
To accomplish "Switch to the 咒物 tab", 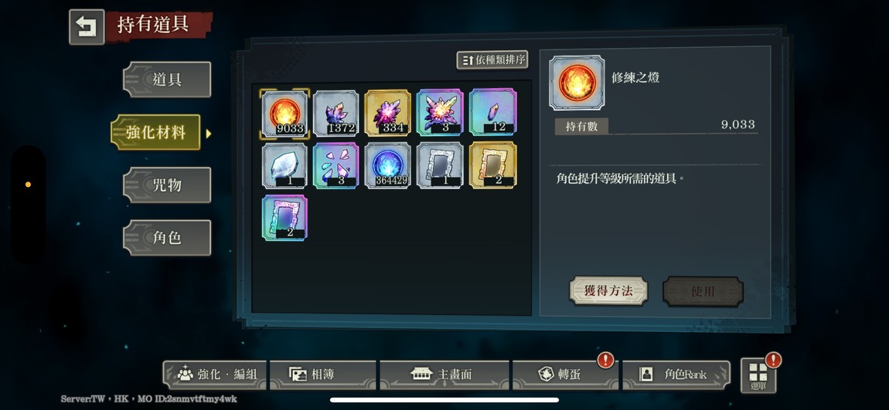I will (167, 185).
